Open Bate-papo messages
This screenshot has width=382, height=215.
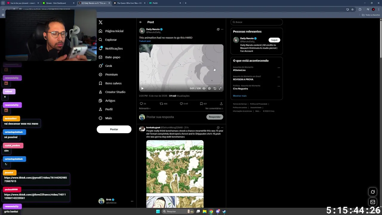click(x=109, y=57)
